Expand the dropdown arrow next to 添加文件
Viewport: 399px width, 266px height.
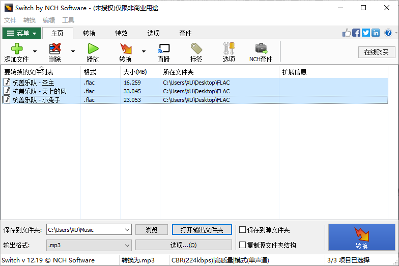pos(35,51)
